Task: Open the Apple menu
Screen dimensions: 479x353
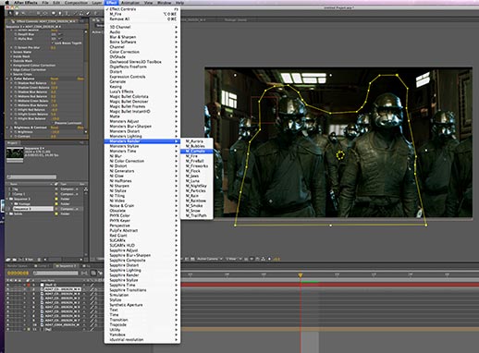Action: pos(6,3)
